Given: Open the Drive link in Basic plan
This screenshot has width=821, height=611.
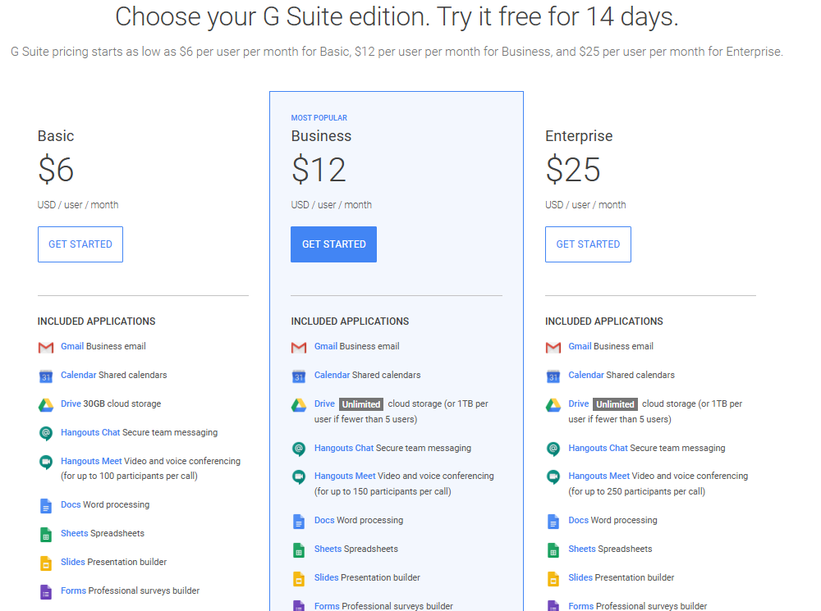Looking at the screenshot, I should coord(71,404).
